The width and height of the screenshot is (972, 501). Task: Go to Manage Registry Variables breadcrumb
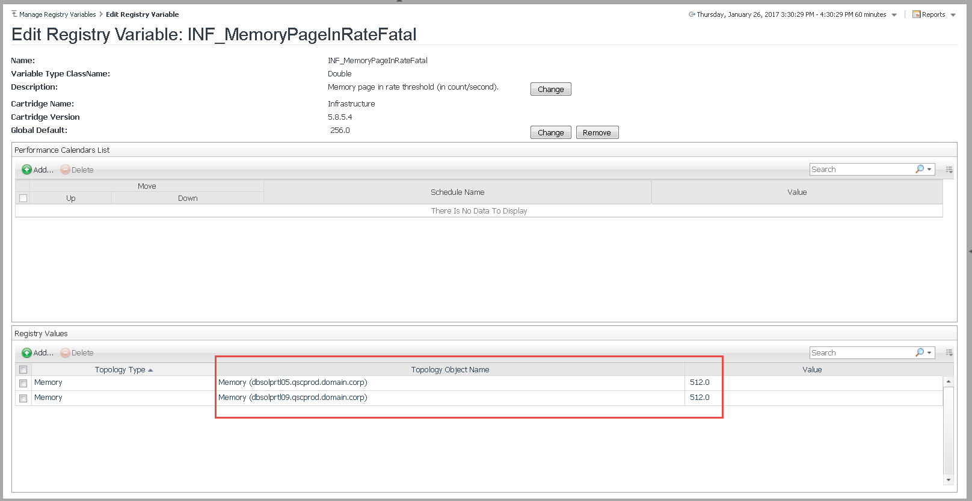pos(57,14)
